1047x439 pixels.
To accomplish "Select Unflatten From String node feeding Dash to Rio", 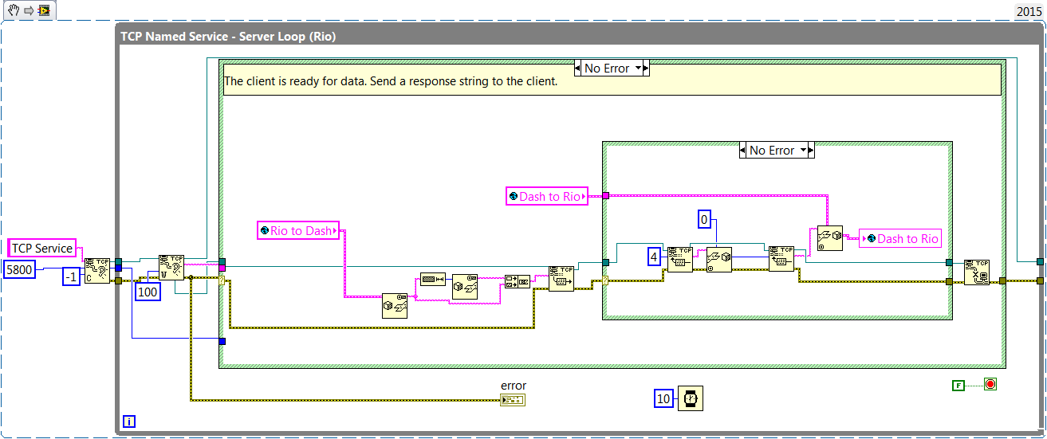I will pos(830,238).
